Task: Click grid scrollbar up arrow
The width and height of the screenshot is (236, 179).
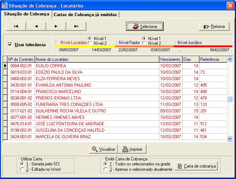Action: pos(230,59)
